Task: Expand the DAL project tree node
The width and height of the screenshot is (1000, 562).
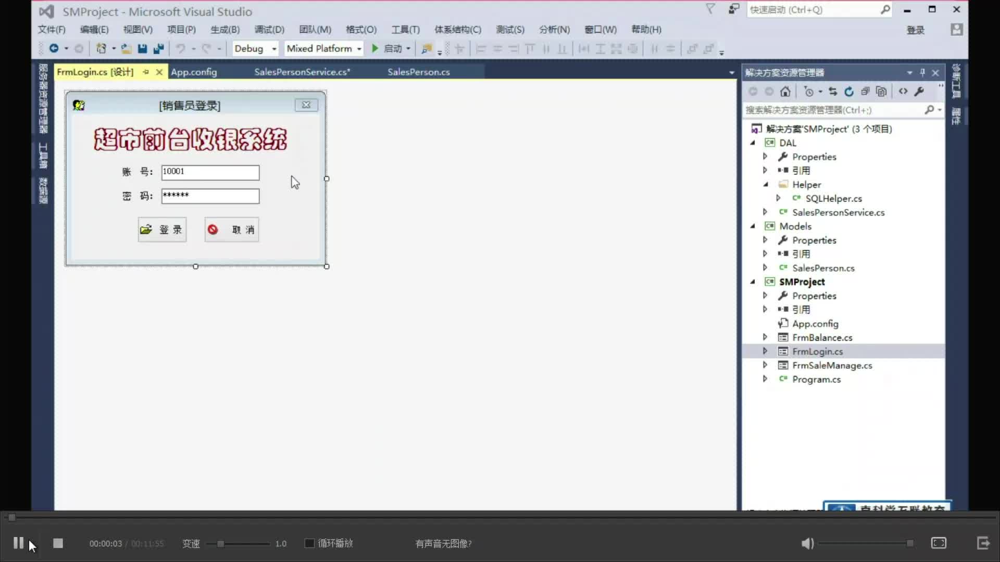Action: [754, 143]
